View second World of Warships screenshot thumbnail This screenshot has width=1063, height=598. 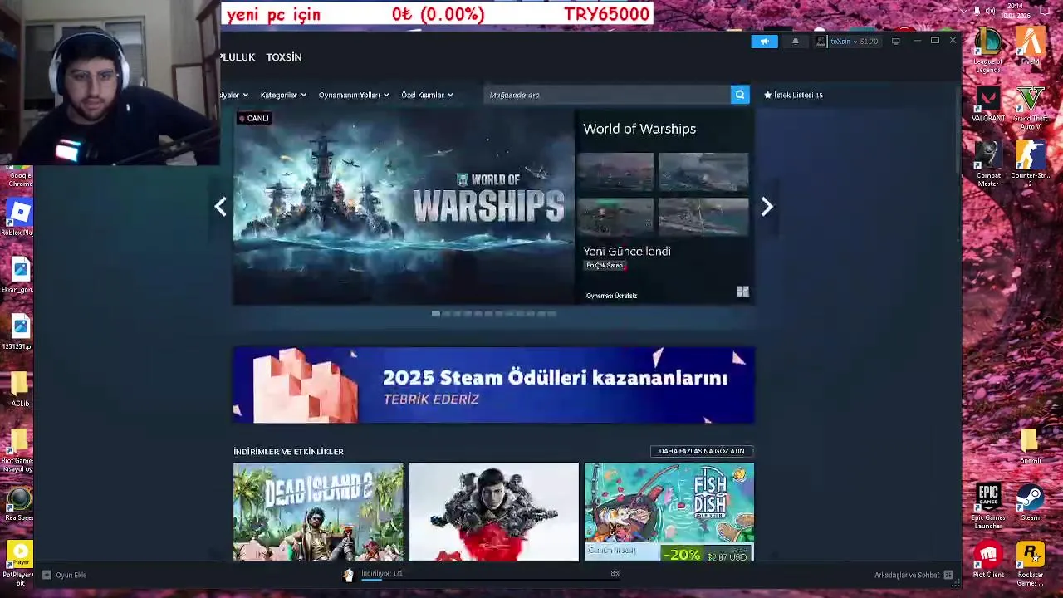pos(703,173)
